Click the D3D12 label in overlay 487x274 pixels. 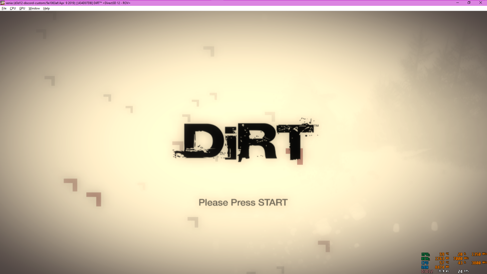coord(427,271)
